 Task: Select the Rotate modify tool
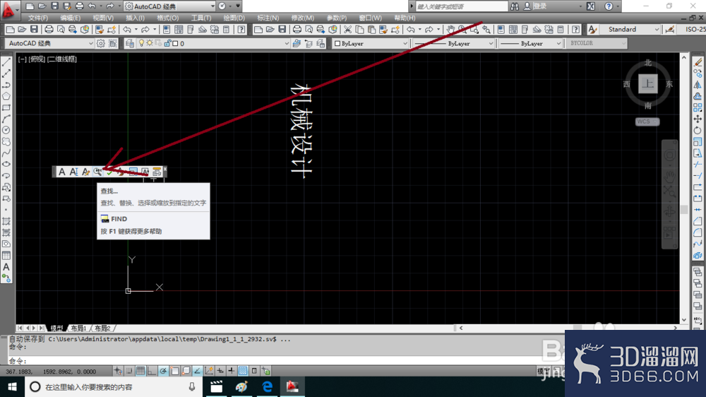point(698,130)
